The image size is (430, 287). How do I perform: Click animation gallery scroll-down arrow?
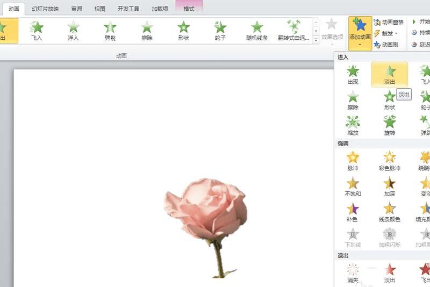[316, 31]
